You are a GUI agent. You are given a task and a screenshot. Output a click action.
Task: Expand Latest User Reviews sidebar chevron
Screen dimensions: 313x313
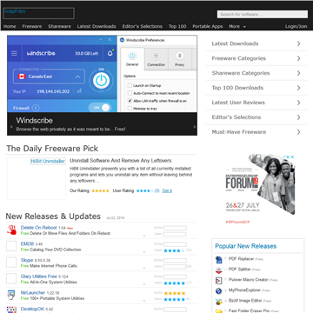(298, 103)
